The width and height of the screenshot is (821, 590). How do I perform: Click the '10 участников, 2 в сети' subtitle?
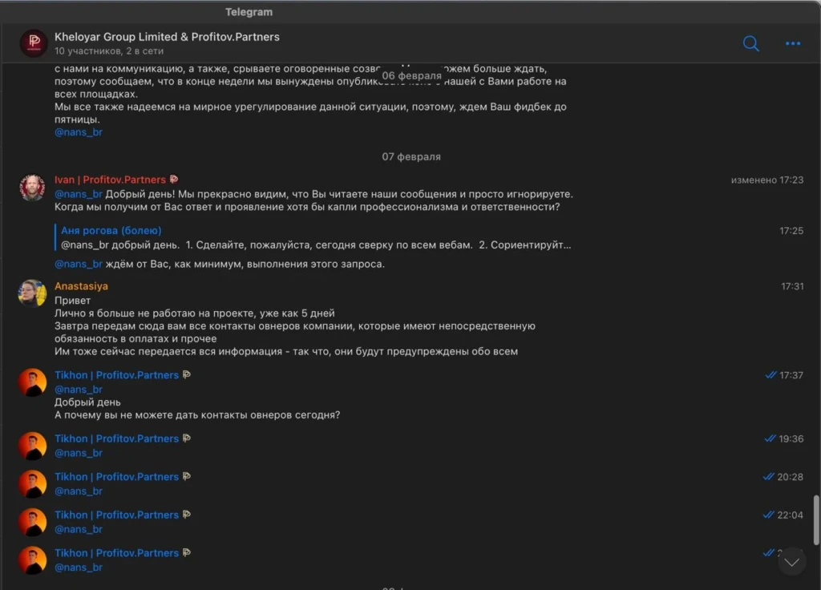pos(109,51)
